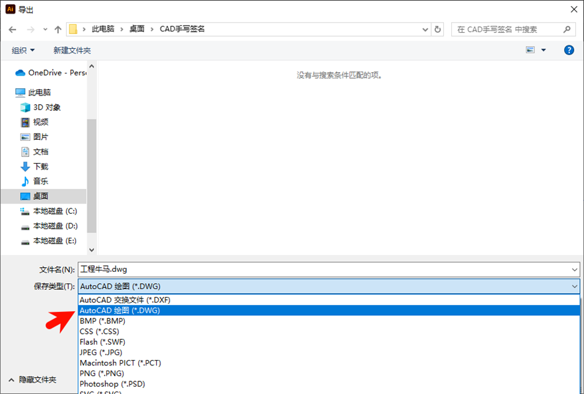Open 本地磁盘 (E:) in sidebar
584x394 pixels.
click(49, 241)
